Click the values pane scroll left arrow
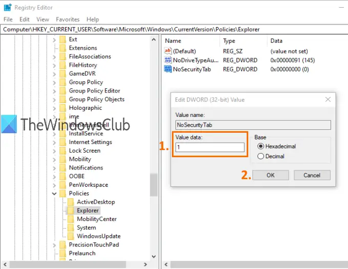 (x=166, y=264)
